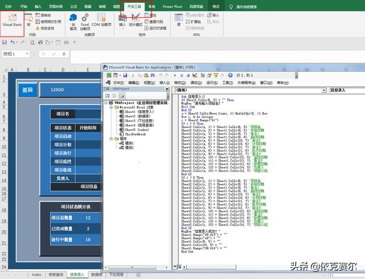Open the VBA 工具(T) menu
Screen dimensions: 365x279
(x=228, y=83)
